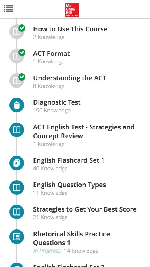Click the Rhetorical Skills Practice Questions list icon
The image size is (150, 267).
coord(17,237)
